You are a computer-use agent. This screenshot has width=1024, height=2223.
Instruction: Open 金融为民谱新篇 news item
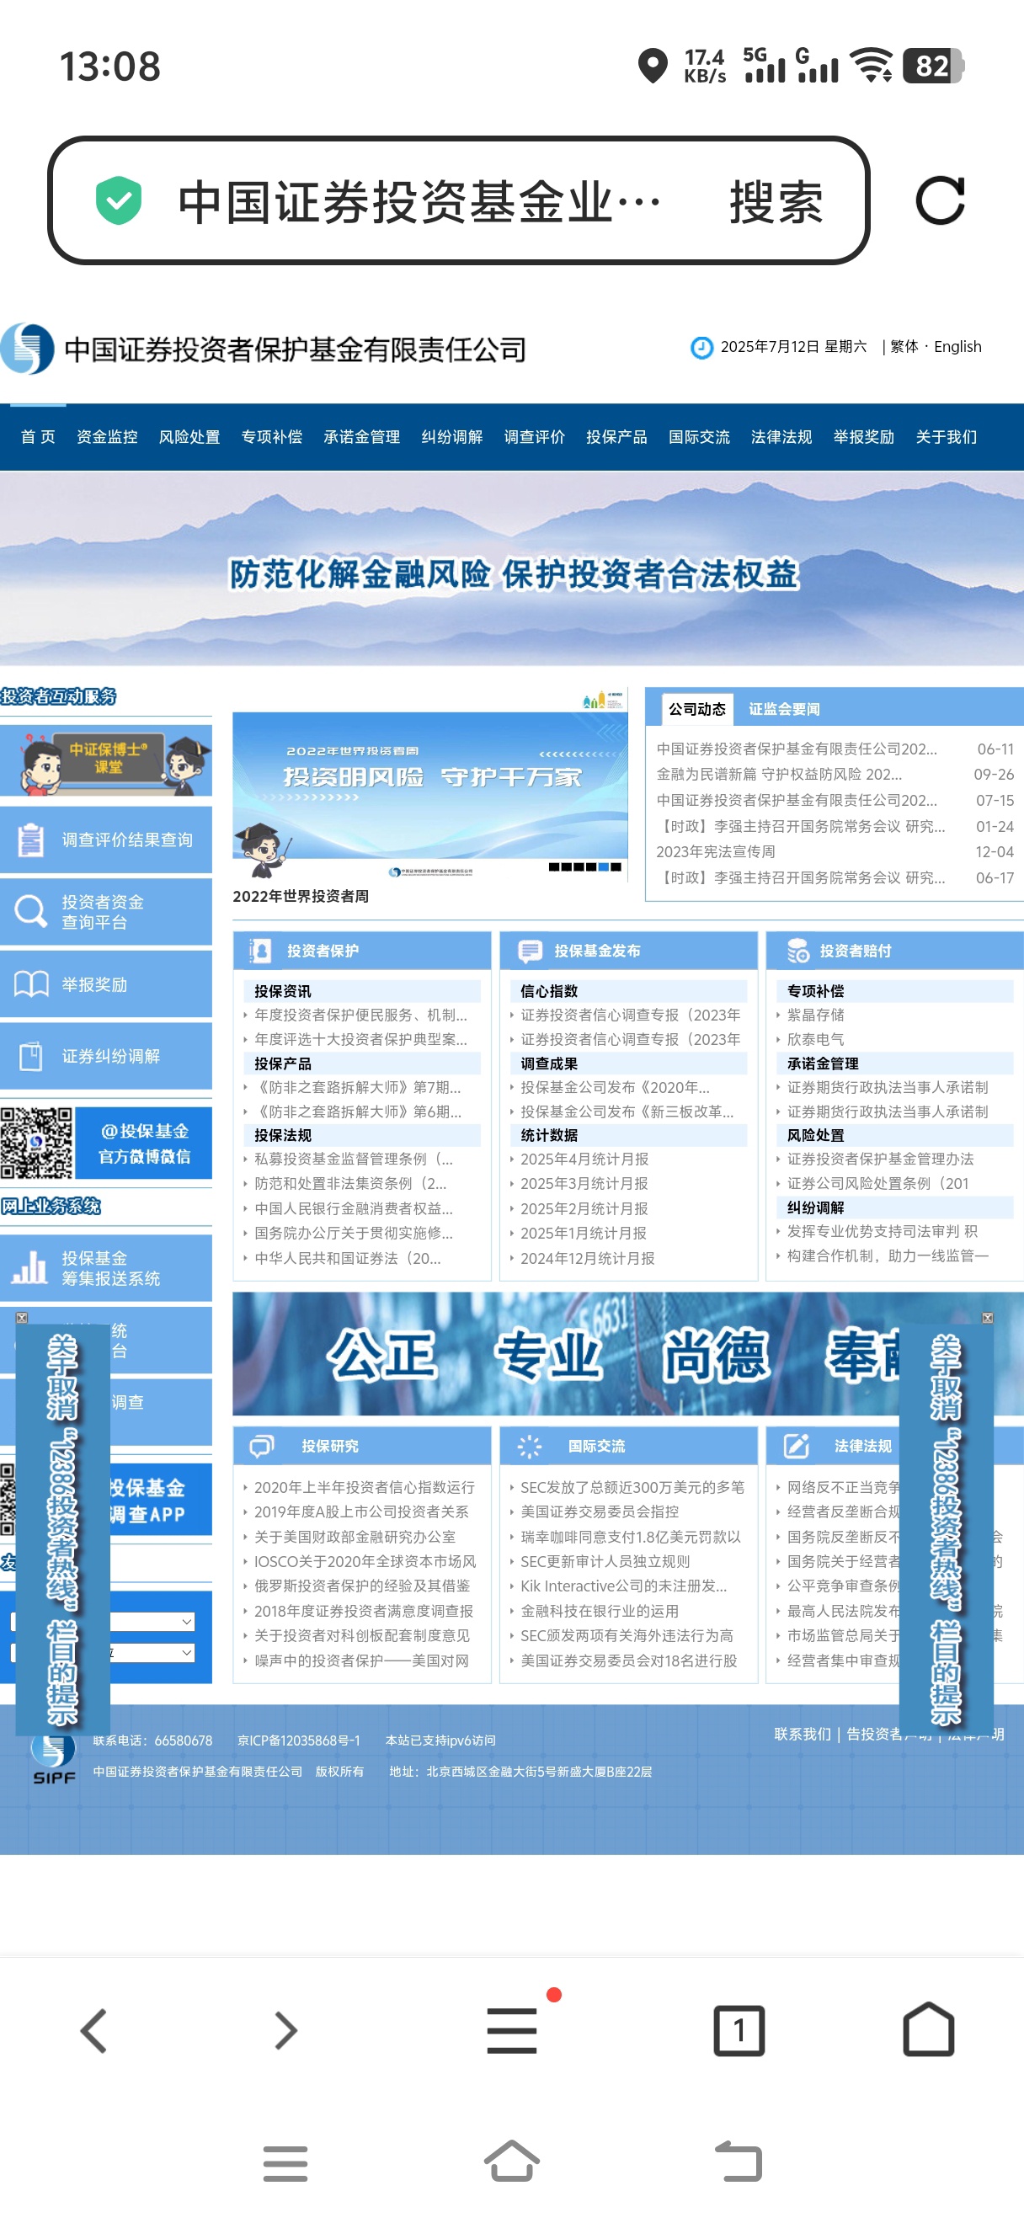[778, 774]
